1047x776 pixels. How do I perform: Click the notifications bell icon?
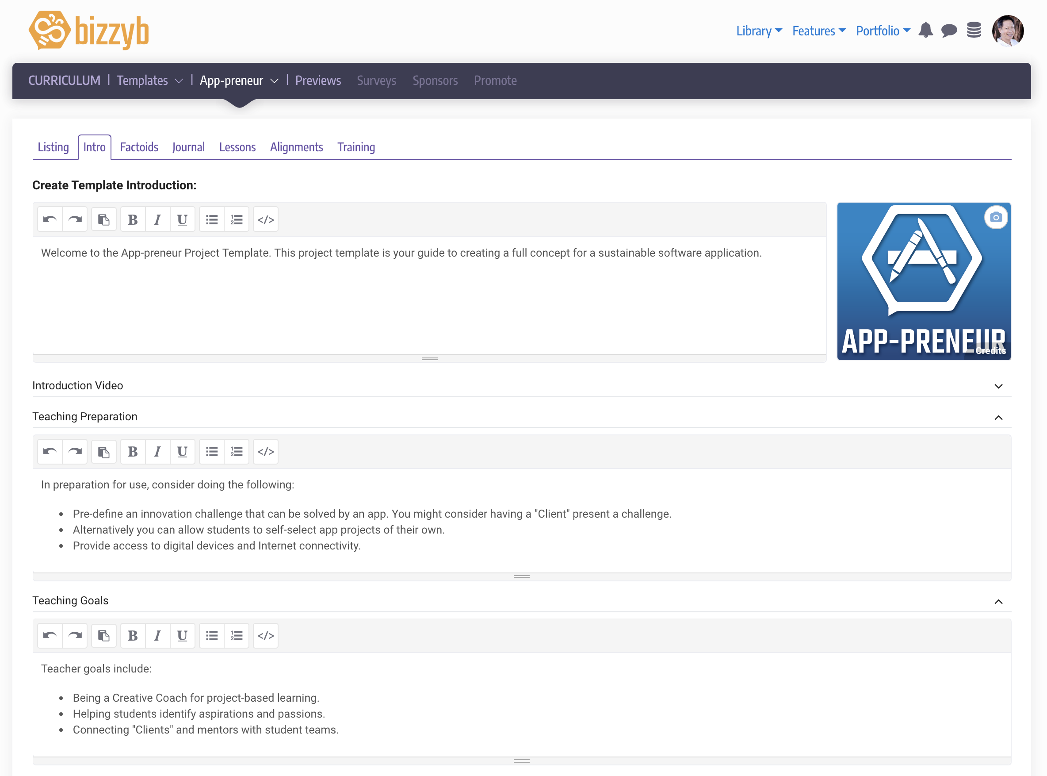tap(925, 31)
